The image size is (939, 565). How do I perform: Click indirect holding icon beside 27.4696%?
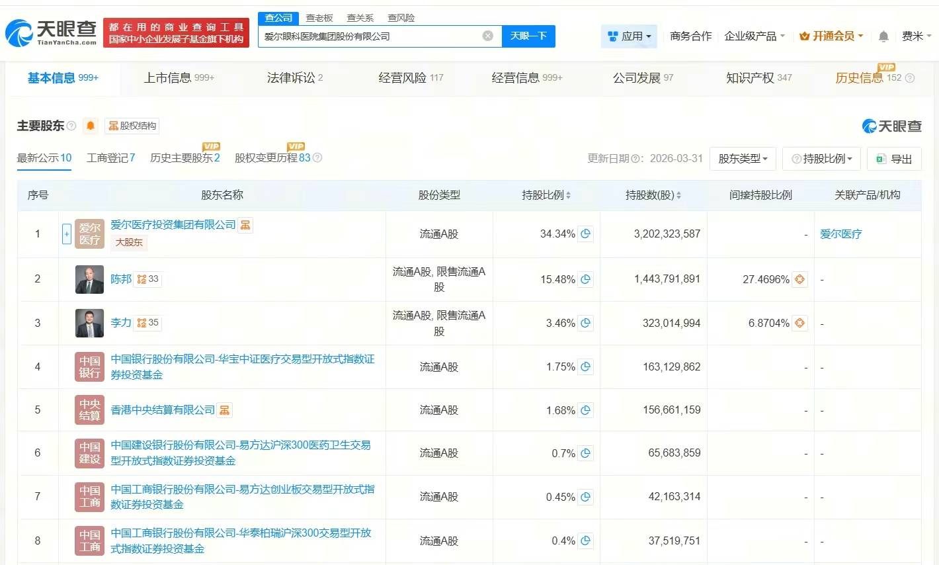[x=799, y=279]
